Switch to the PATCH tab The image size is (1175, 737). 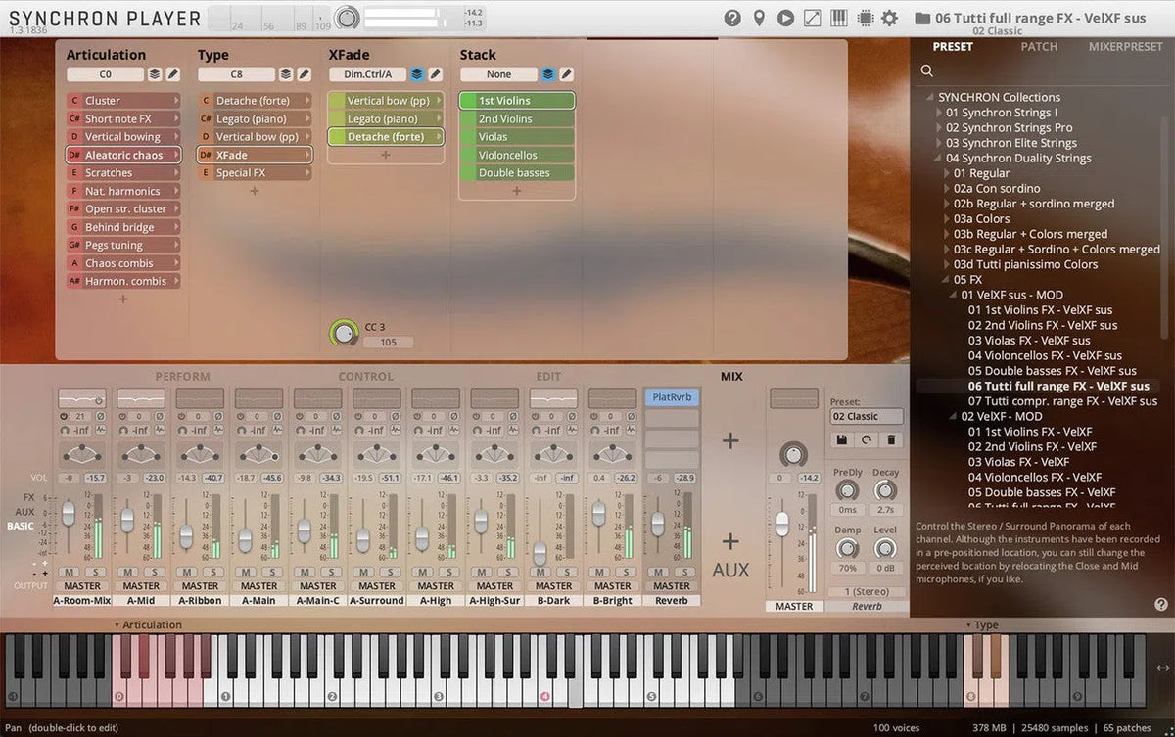pos(1038,46)
